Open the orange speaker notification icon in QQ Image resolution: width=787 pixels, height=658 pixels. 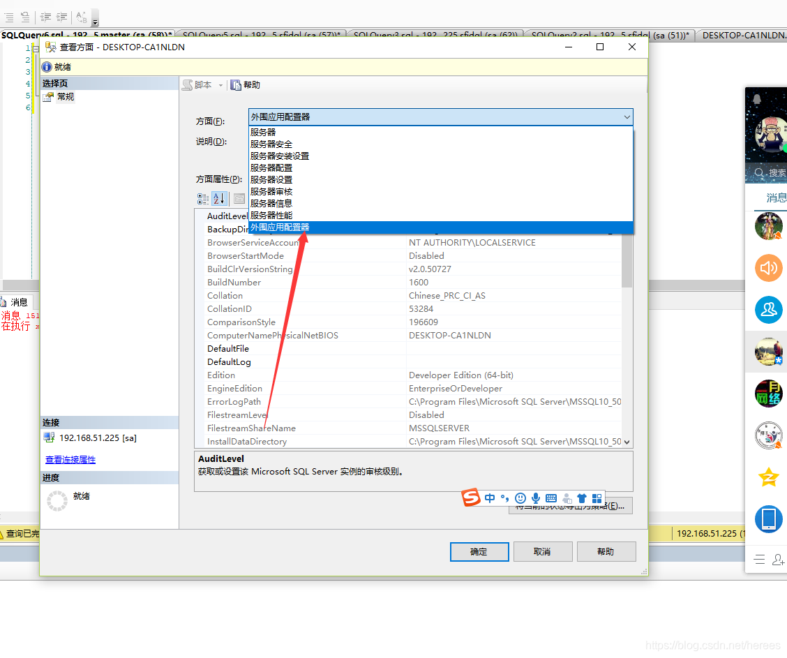[x=769, y=268]
